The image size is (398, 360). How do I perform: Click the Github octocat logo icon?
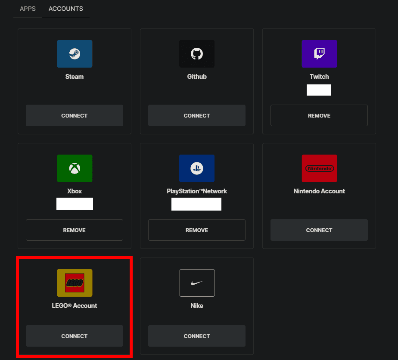tap(197, 54)
